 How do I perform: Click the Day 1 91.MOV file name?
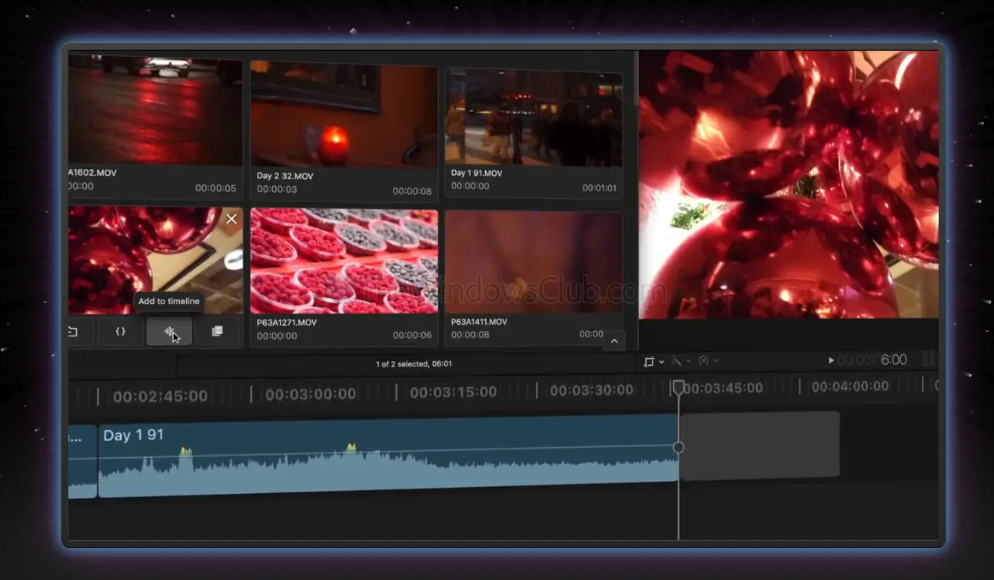tap(477, 174)
